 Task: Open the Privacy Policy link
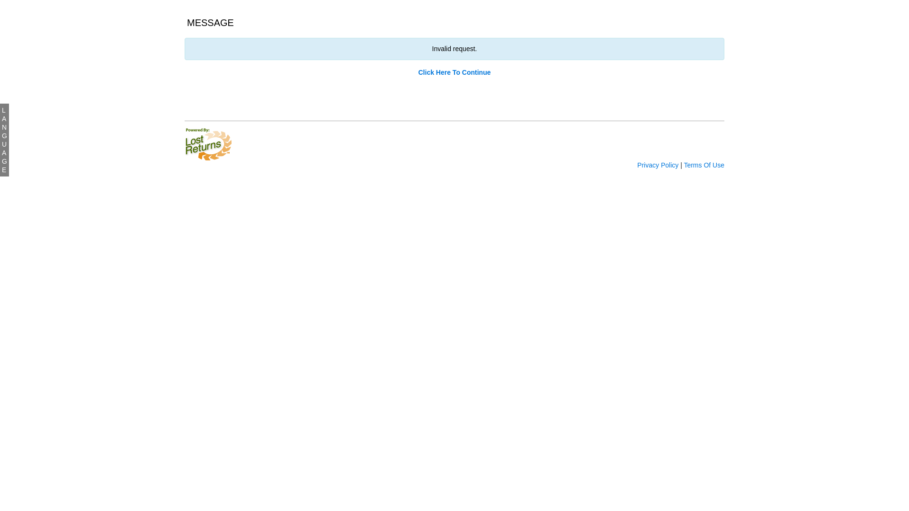[658, 165]
